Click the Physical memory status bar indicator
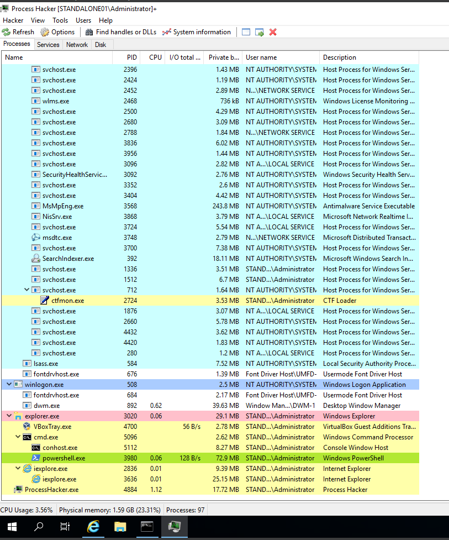 (109, 510)
